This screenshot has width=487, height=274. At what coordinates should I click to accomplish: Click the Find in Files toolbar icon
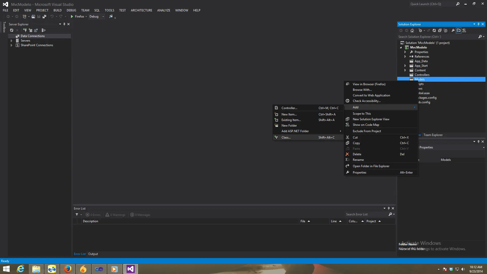(x=111, y=16)
